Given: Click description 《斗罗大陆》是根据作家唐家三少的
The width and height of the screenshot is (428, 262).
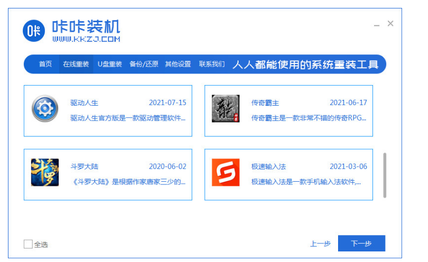Looking at the screenshot, I should click(x=128, y=182).
